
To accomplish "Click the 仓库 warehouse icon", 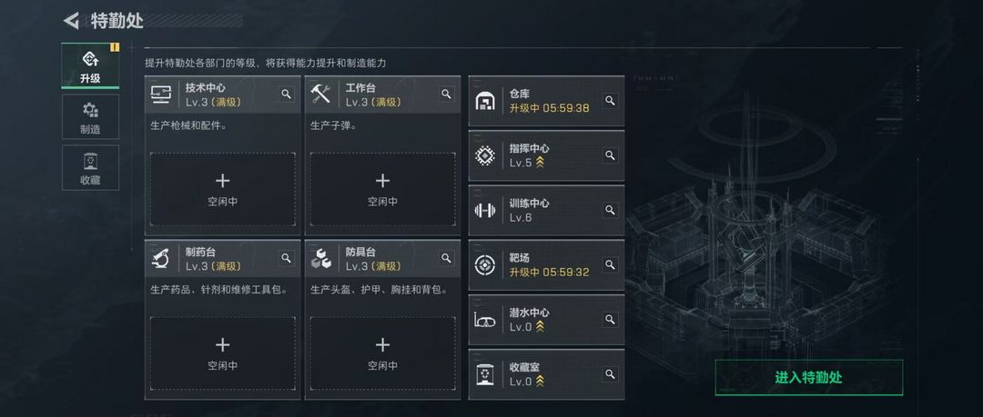I will pos(484,101).
